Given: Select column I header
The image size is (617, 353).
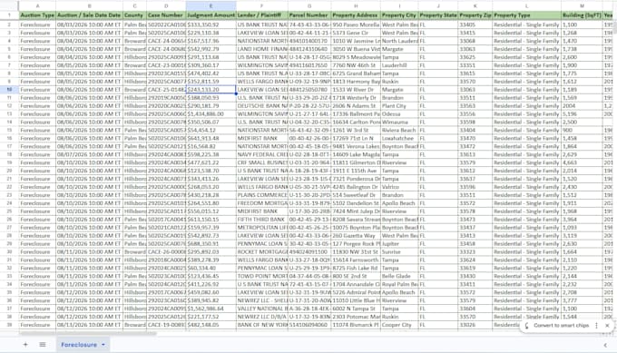Looking at the screenshot, I should click(399, 5).
